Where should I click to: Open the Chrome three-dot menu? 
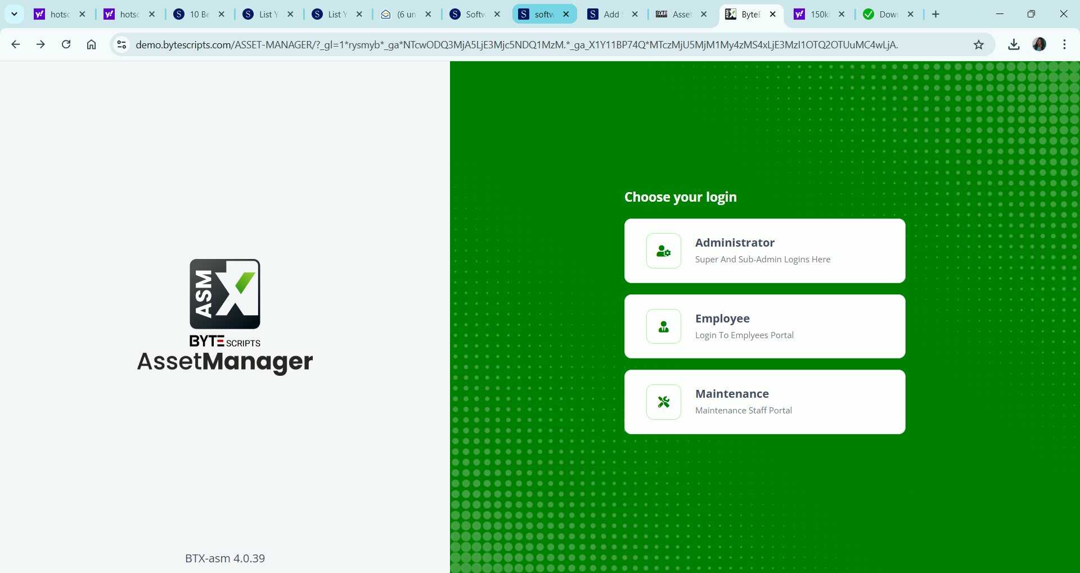(x=1064, y=44)
